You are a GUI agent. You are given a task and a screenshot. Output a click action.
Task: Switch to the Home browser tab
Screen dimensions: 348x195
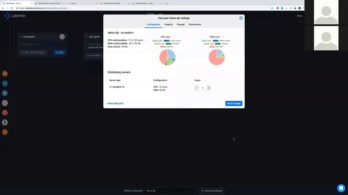[82, 3]
